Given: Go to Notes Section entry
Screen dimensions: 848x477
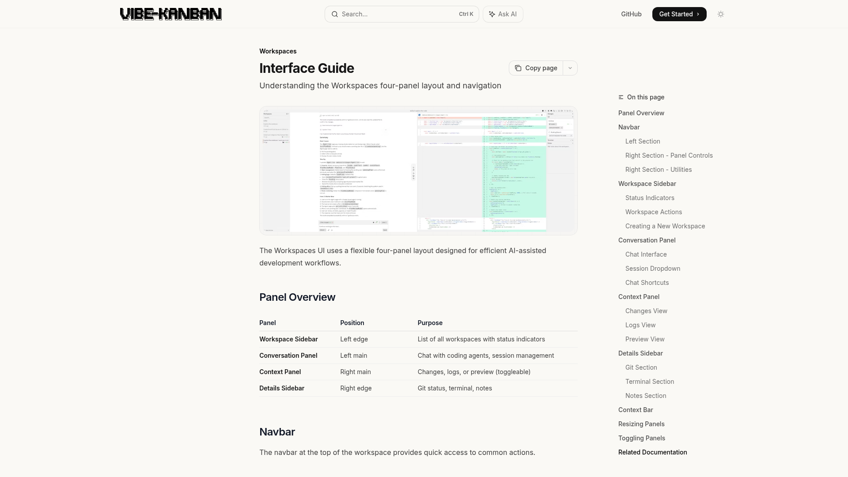Looking at the screenshot, I should [x=646, y=396].
